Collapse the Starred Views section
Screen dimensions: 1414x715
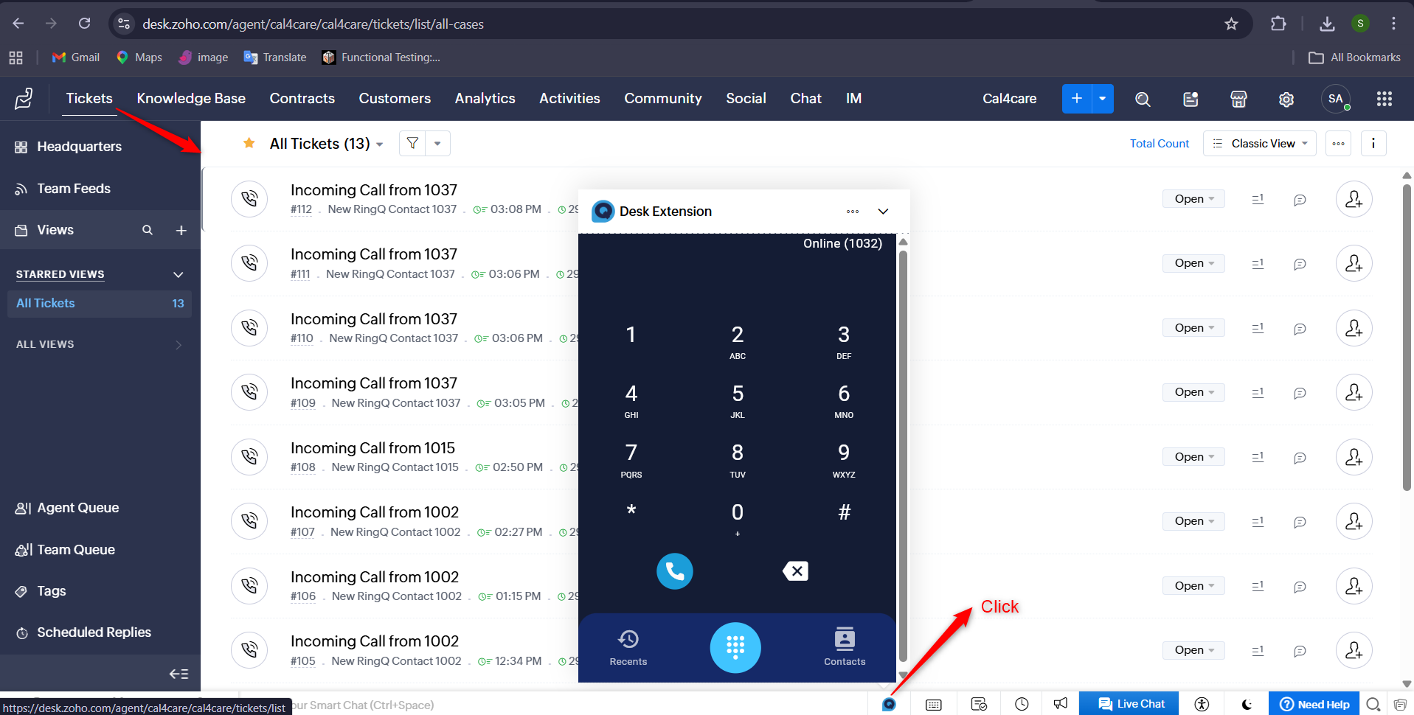[178, 274]
